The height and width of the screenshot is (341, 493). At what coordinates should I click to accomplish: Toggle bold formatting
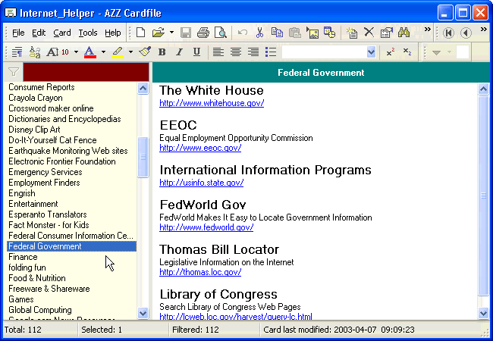point(162,52)
